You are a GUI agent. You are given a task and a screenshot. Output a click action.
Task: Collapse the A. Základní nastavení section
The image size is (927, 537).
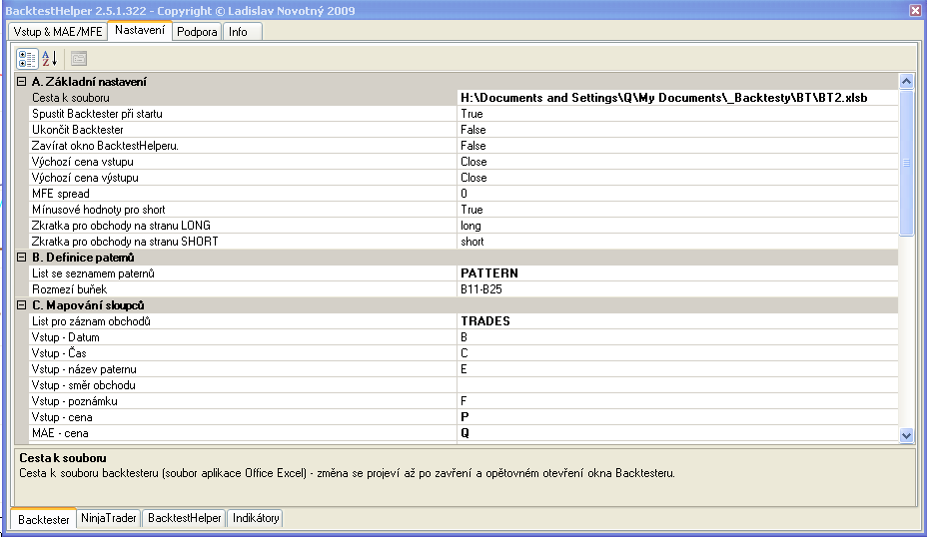click(x=22, y=82)
